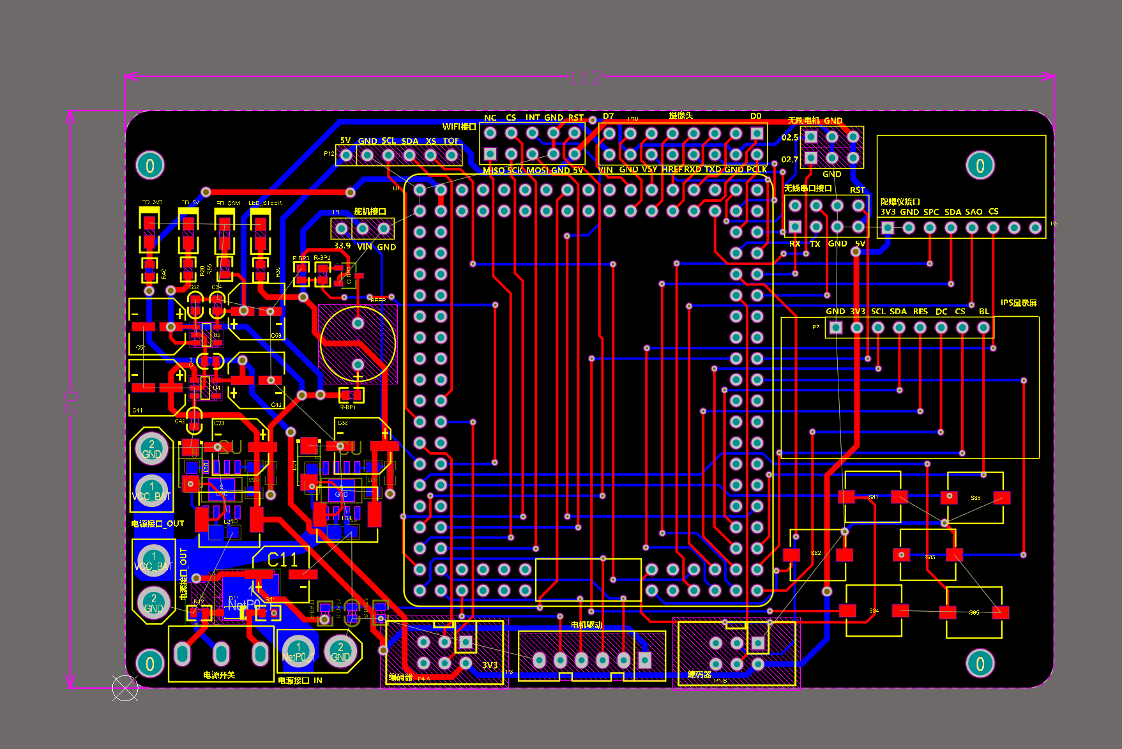The image size is (1122, 749).
Task: Select the MISO pin label
Action: click(494, 170)
